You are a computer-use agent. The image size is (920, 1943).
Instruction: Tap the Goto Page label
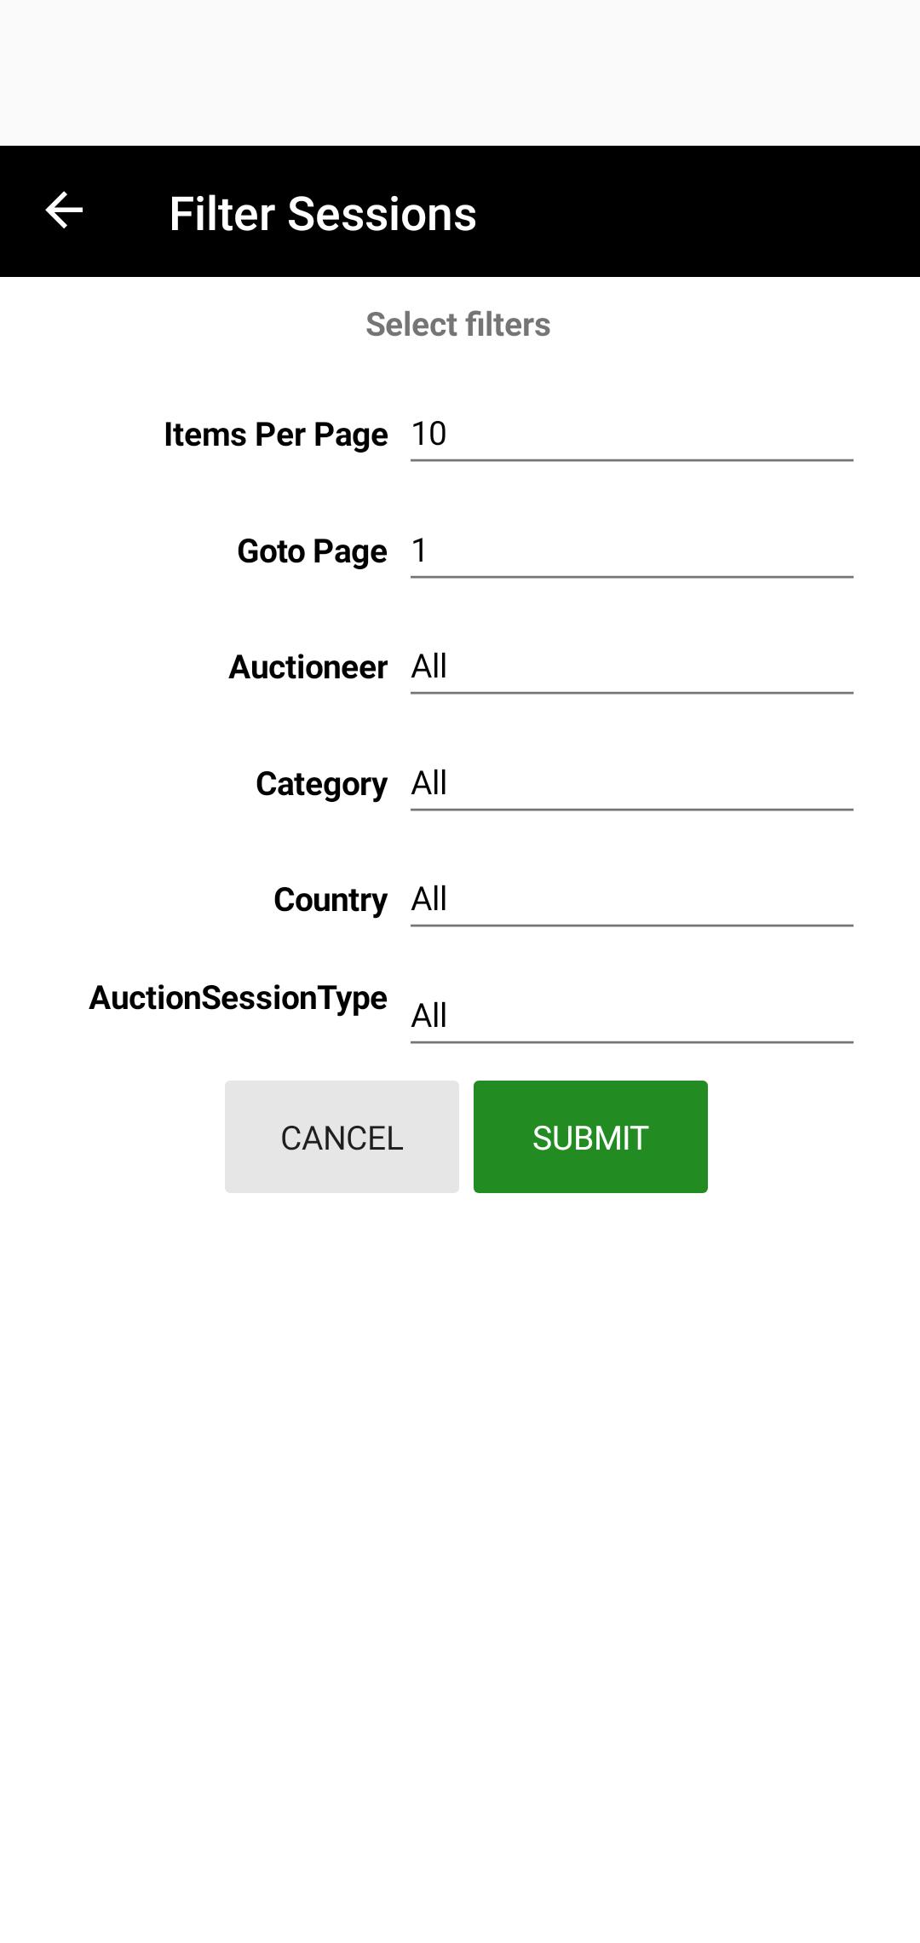coord(313,551)
